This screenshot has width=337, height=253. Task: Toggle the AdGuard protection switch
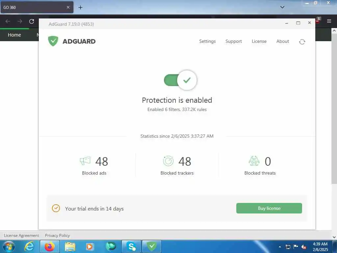pos(180,80)
